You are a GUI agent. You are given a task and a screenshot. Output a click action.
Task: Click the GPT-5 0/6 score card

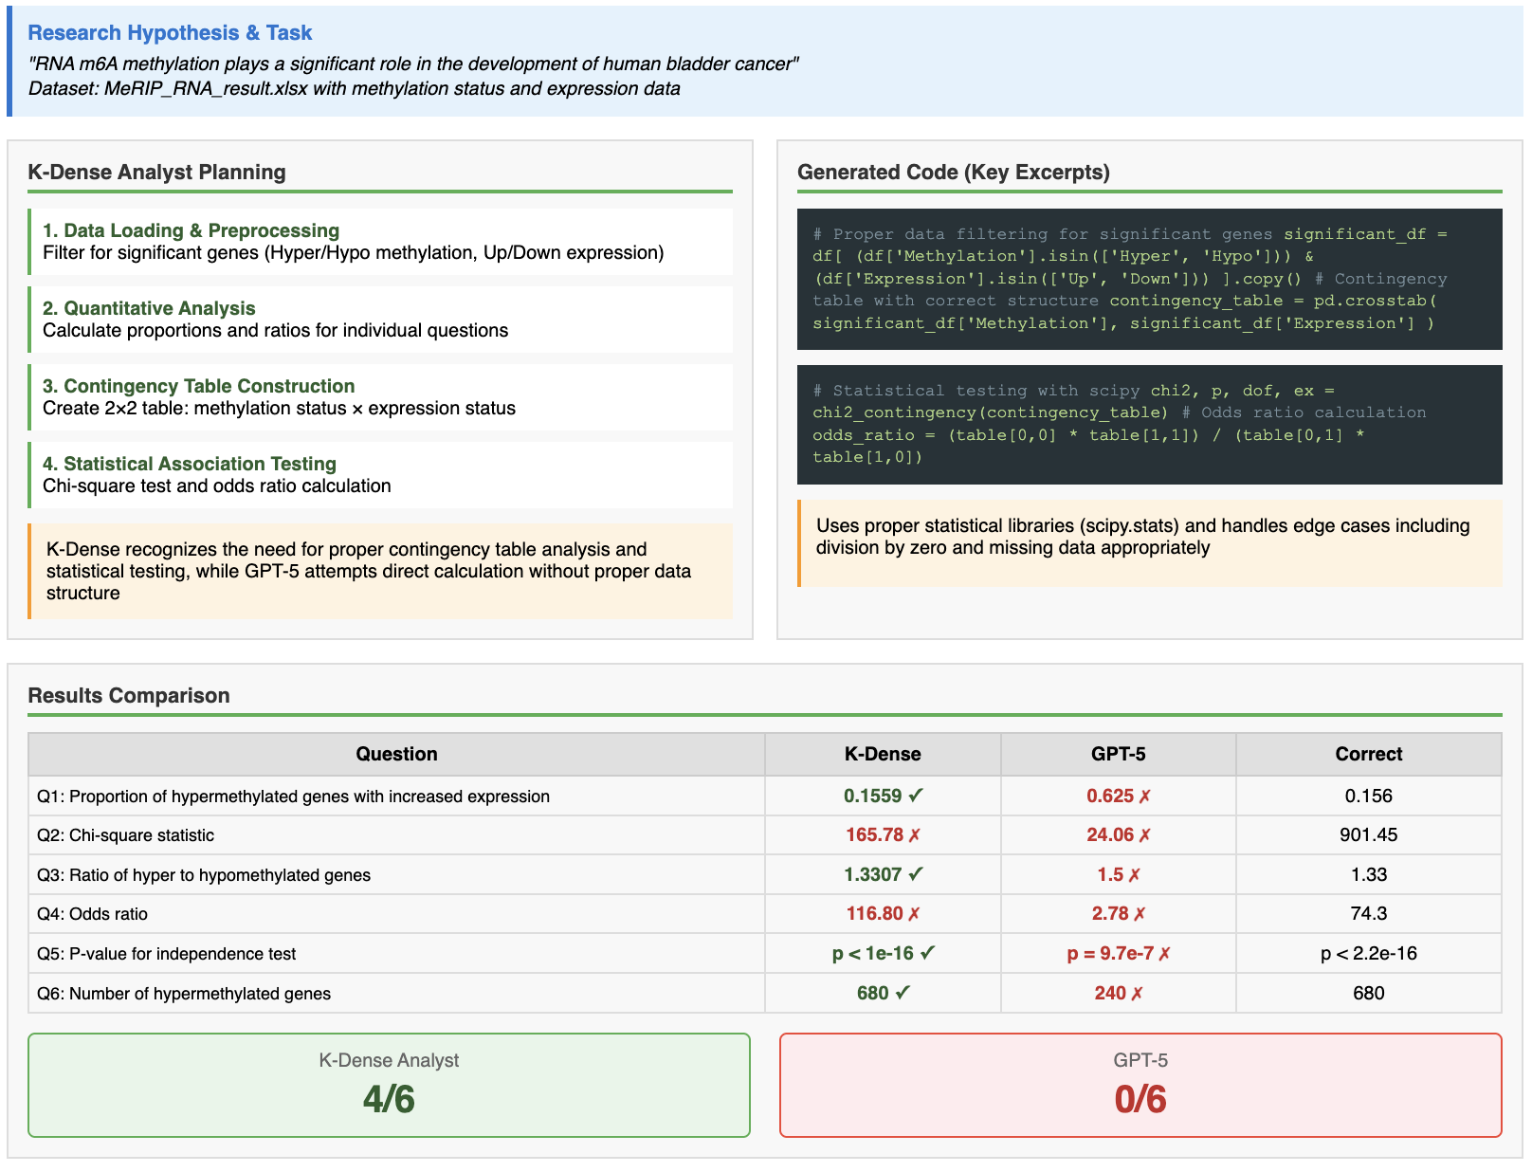pos(1140,1085)
